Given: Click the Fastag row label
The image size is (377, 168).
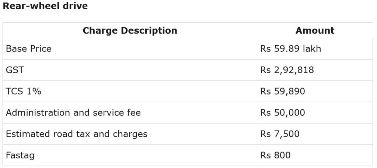Looking at the screenshot, I should (x=20, y=156).
